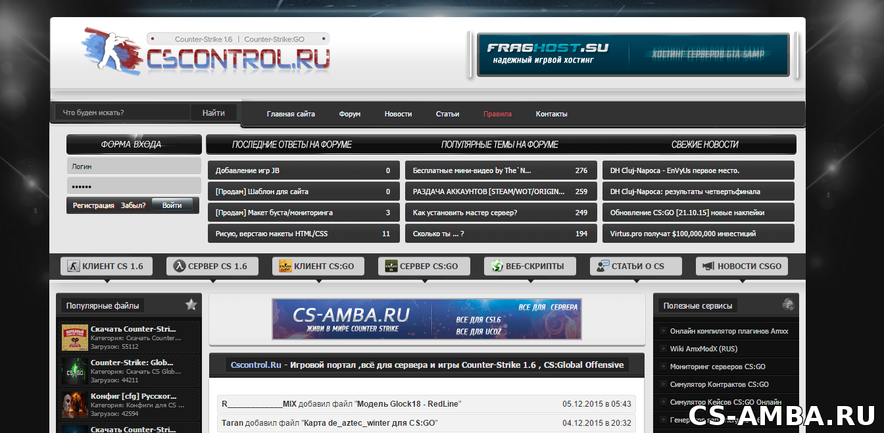Select the 'Статьи' menu item
Screen dimensions: 884x433
pyautogui.click(x=447, y=114)
